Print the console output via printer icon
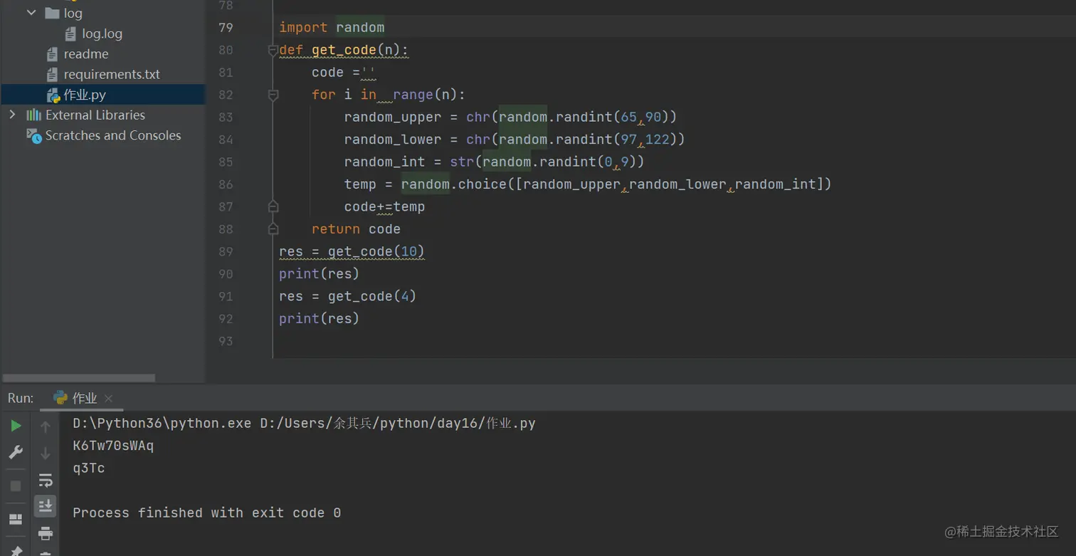The width and height of the screenshot is (1076, 556). 46,533
